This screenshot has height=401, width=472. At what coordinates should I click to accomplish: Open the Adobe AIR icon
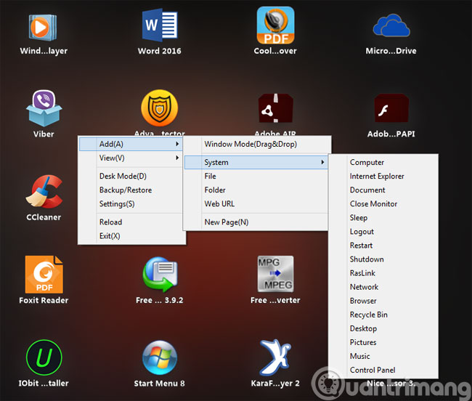pos(276,109)
